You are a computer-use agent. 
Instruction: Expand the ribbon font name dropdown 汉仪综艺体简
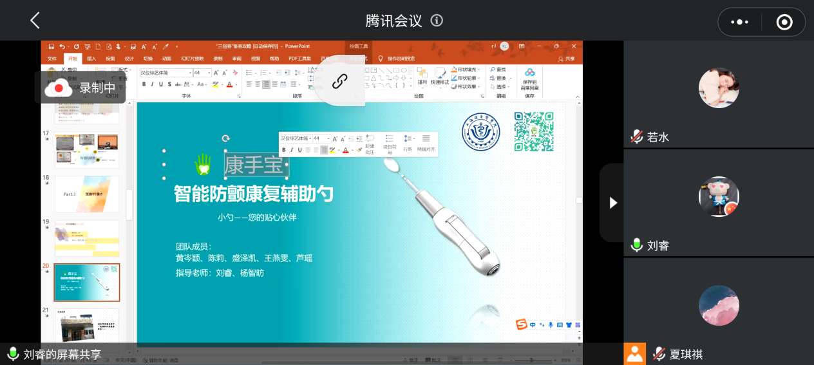click(190, 73)
